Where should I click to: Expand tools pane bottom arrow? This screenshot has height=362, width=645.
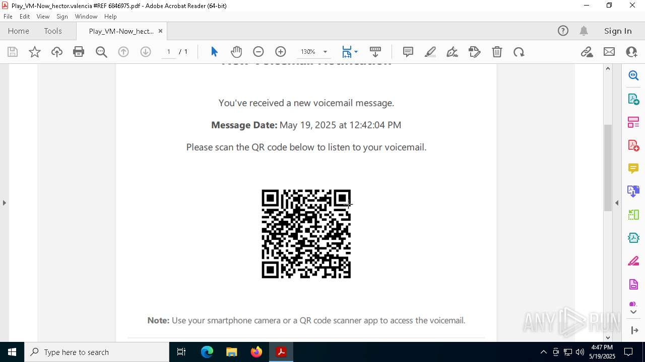634,330
